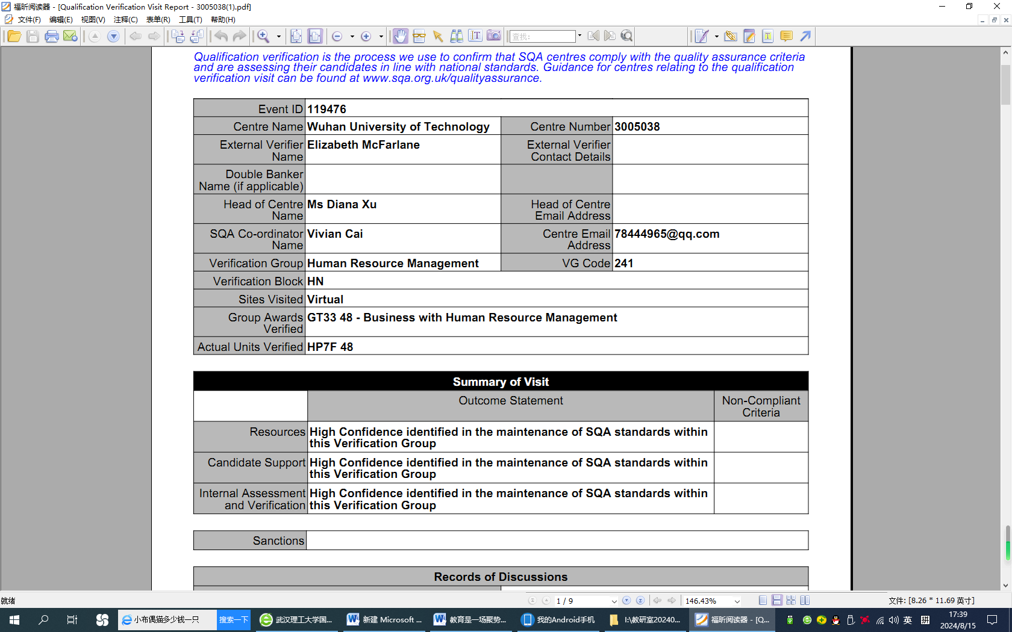
Task: Click the Open file folder icon
Action: pyautogui.click(x=14, y=37)
